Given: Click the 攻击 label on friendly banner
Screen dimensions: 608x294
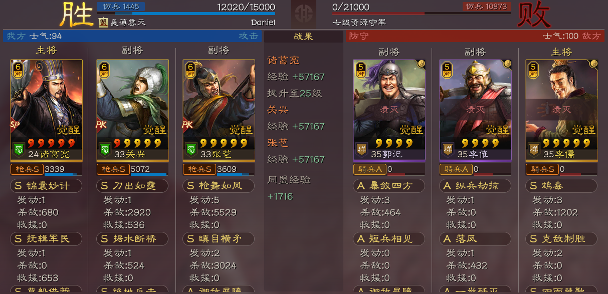Looking at the screenshot, I should coord(249,36).
